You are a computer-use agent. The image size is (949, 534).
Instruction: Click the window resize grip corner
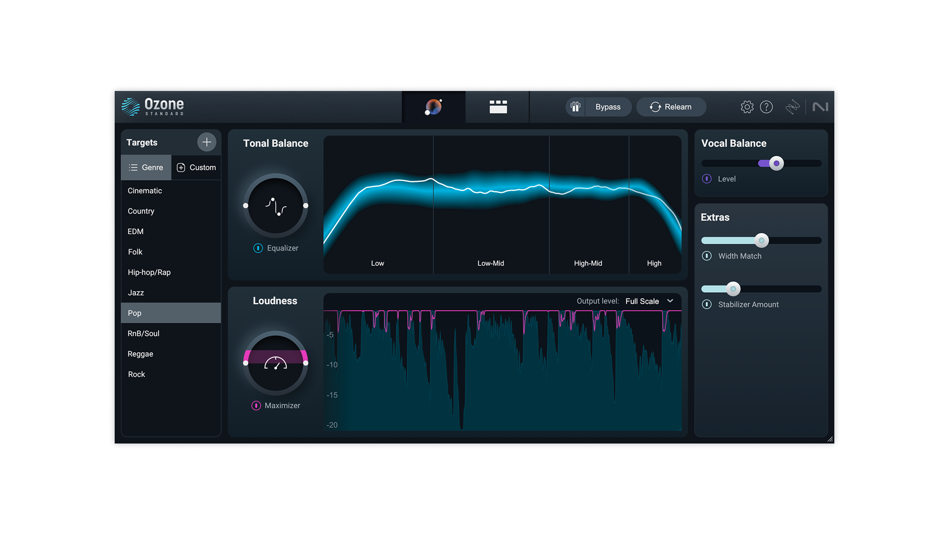coord(830,439)
